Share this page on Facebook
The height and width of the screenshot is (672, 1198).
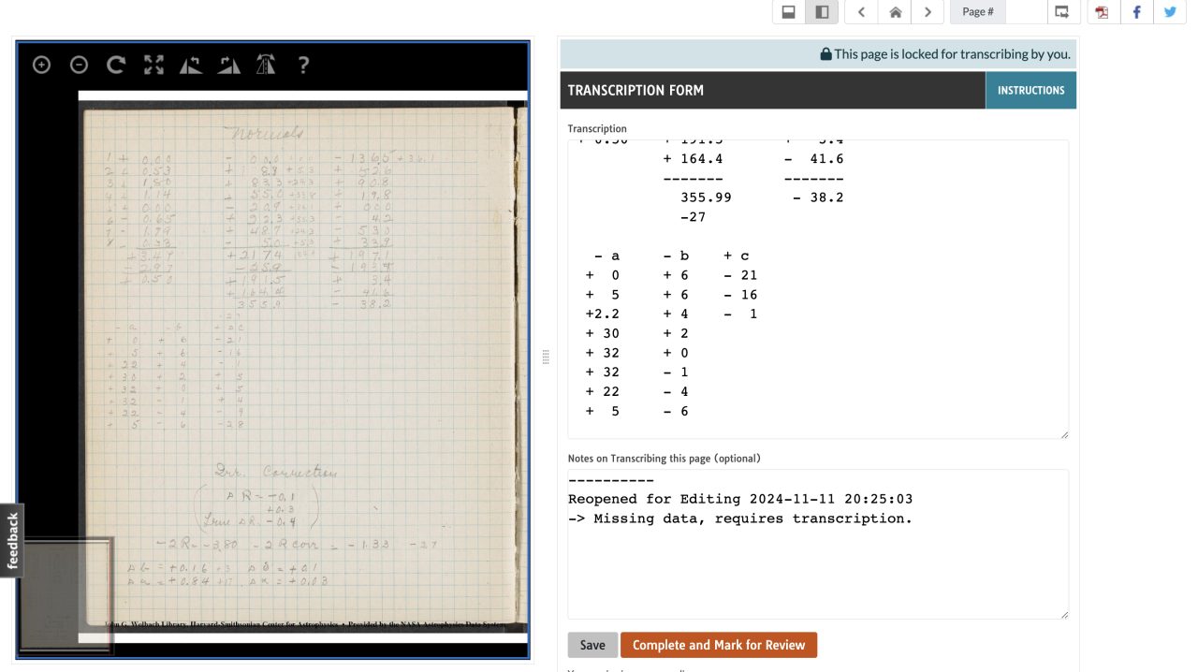pyautogui.click(x=1136, y=12)
